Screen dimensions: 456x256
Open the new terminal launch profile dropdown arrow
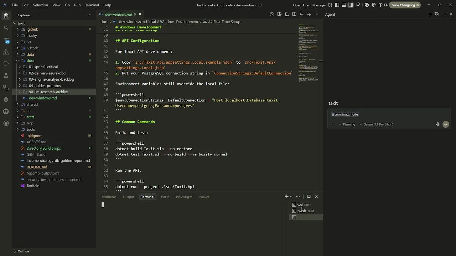291,197
